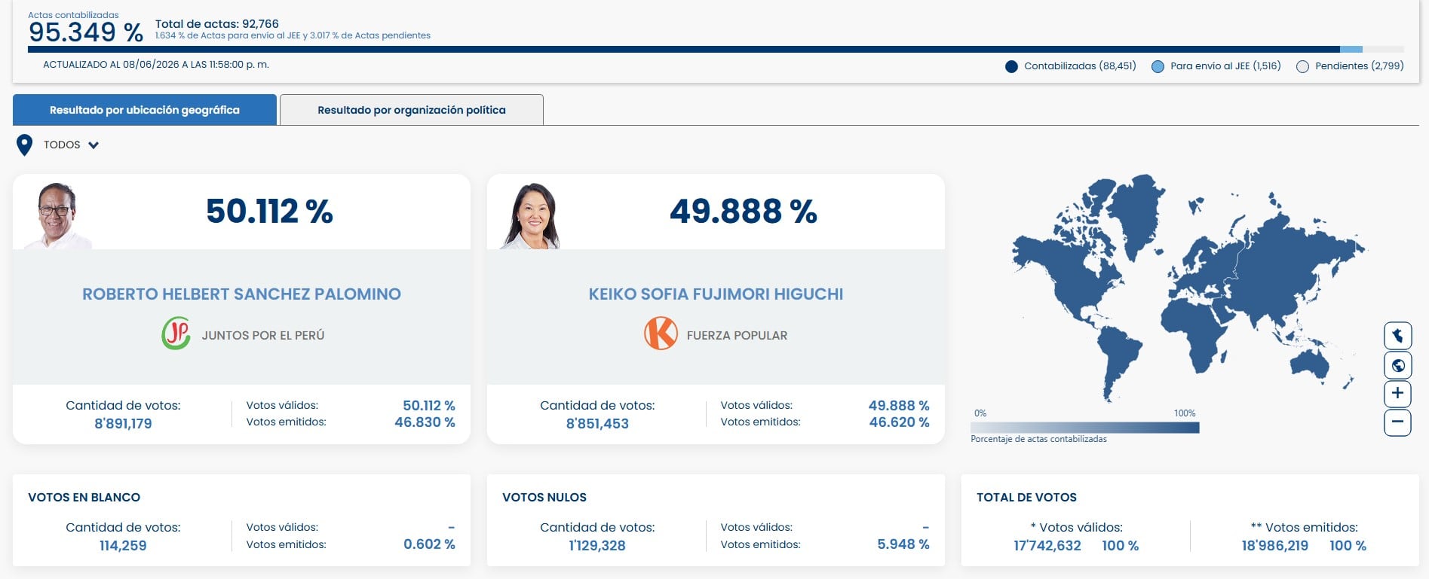Screen dimensions: 1429x579
Task: Click the 46.620 % votos emitidos value
Action: 899,422
